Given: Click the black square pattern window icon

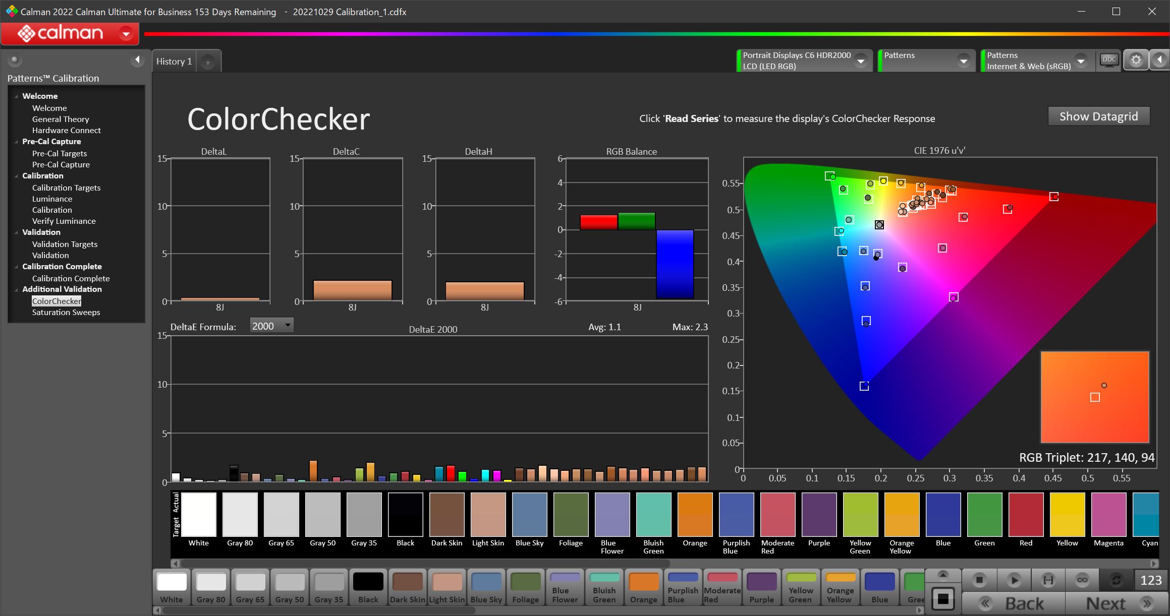Looking at the screenshot, I should coord(943,599).
